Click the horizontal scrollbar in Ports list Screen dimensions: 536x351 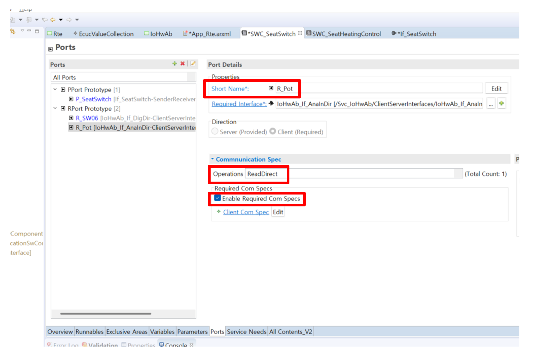coord(106,314)
